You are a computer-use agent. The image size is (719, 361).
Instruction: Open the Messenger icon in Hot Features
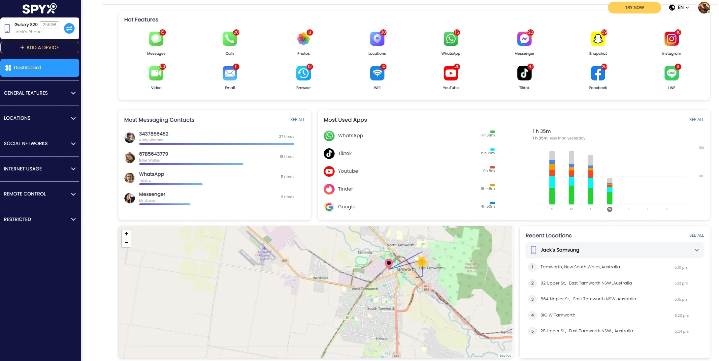tap(524, 39)
